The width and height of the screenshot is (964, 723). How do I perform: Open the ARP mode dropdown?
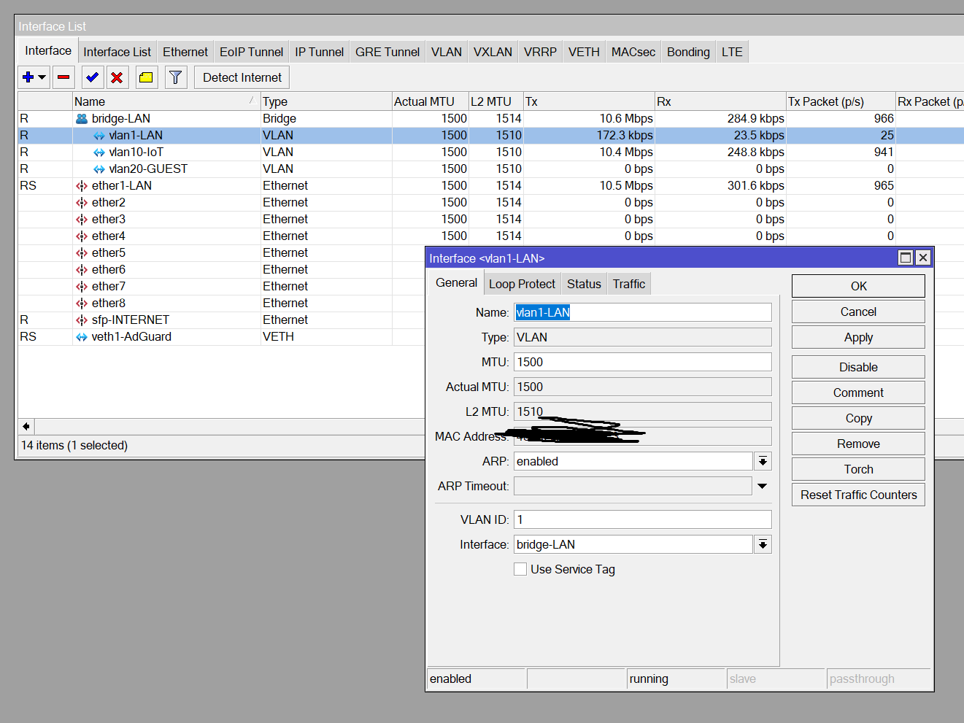tap(763, 461)
